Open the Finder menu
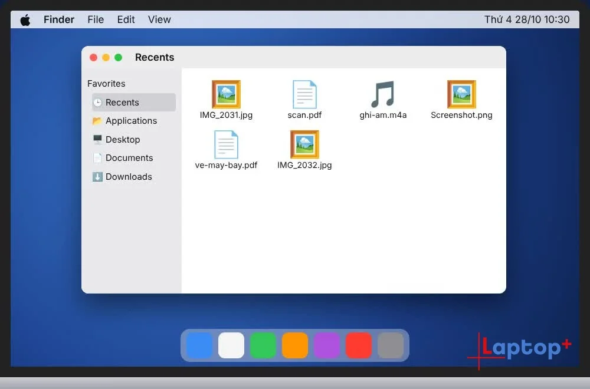Image resolution: width=590 pixels, height=389 pixels. tap(59, 19)
